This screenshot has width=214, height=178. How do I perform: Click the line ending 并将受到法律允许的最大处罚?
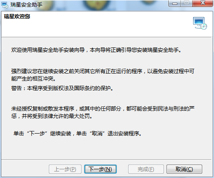52,116
